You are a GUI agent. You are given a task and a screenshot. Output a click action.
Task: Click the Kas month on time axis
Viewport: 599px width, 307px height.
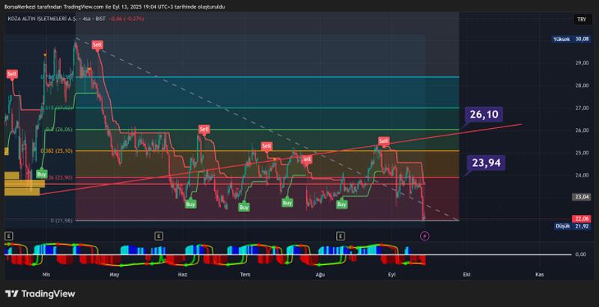pos(539,275)
